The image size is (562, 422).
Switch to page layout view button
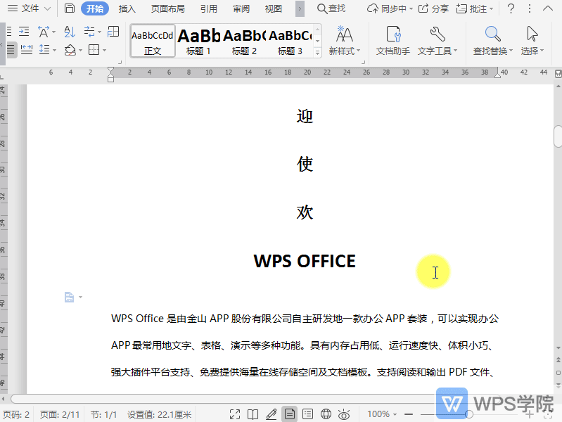[289, 414]
